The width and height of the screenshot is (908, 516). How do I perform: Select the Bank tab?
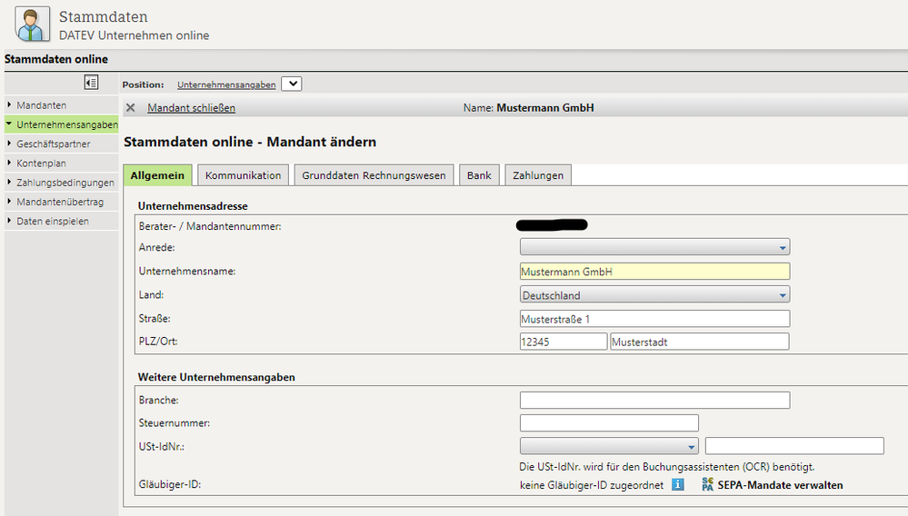point(479,175)
